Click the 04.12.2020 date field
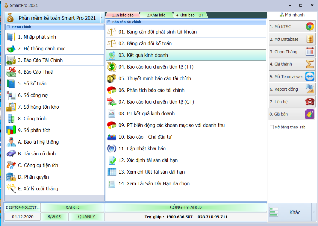This screenshot has height=226, width=318. 22,217
